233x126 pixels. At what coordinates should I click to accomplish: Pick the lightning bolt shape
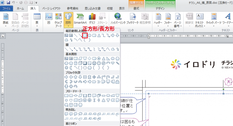pos(117,63)
